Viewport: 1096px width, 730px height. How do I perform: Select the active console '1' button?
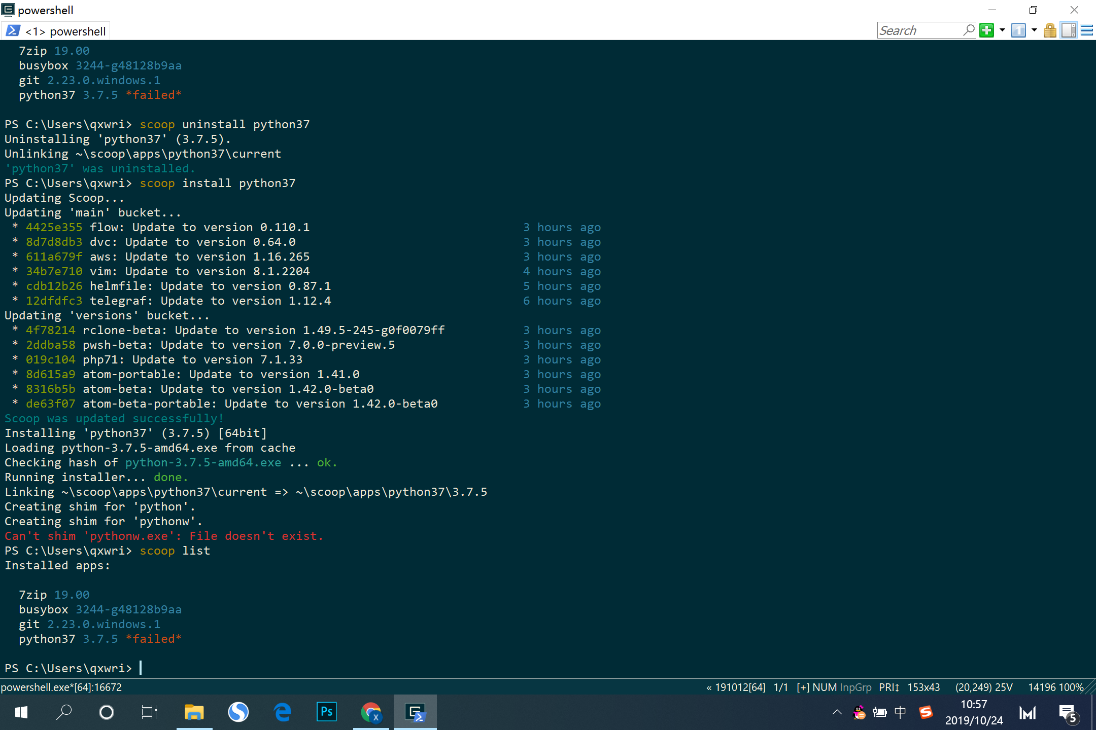point(1019,30)
